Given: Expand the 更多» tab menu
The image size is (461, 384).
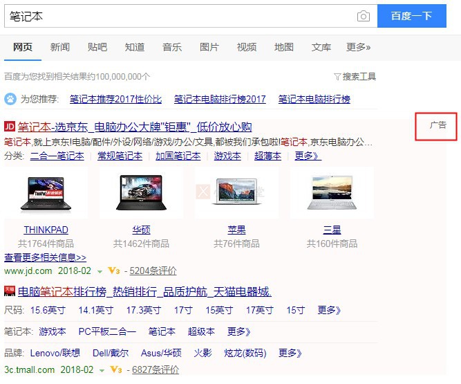Looking at the screenshot, I should click(x=359, y=47).
